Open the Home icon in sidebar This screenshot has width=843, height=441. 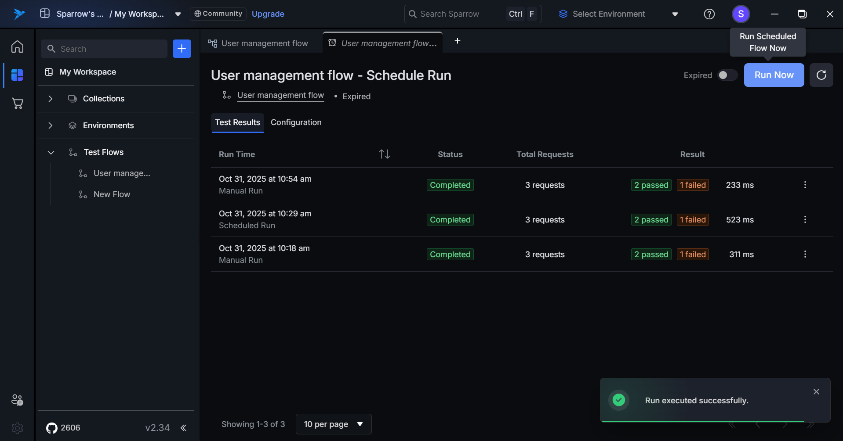pos(17,47)
